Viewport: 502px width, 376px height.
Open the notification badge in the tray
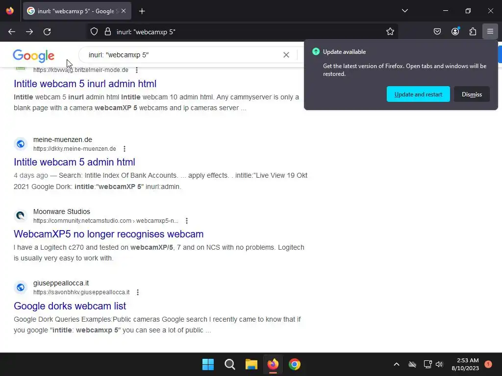click(488, 364)
